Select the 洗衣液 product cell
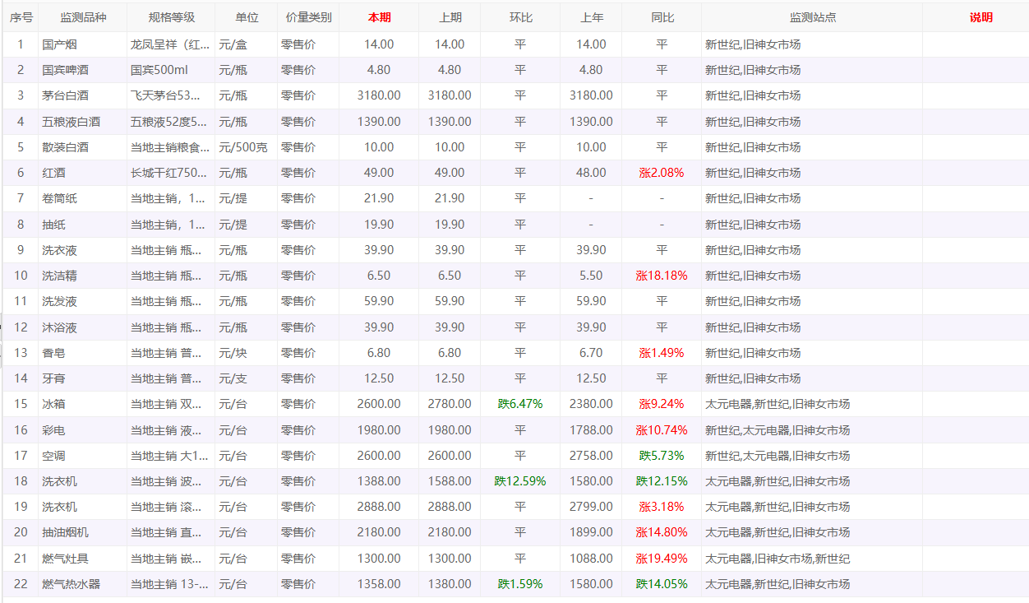This screenshot has width=1029, height=603. [x=83, y=250]
